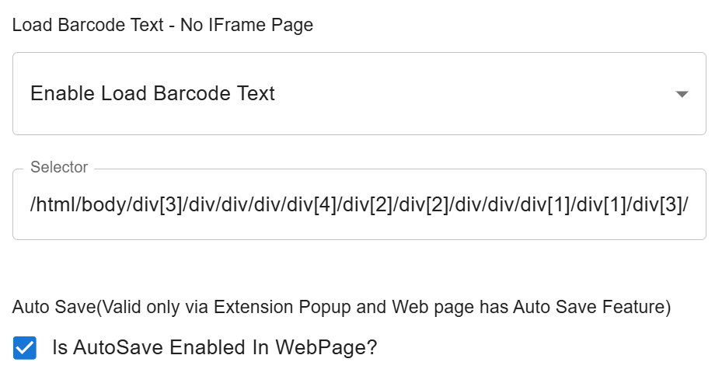Click the 'Load Barcode Text - No IFrame Page' heading
Viewport: 722px width, 383px height.
coord(162,25)
